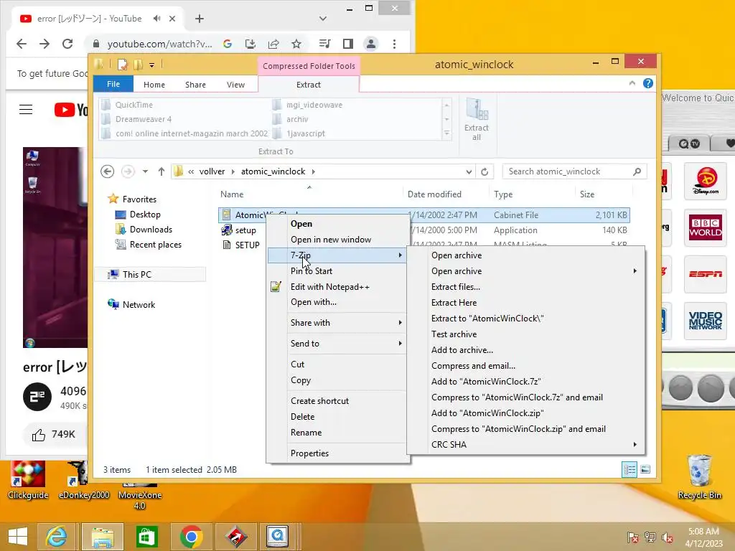Open 7-Zip submenu in context menu
This screenshot has width=735, height=551.
(x=337, y=255)
